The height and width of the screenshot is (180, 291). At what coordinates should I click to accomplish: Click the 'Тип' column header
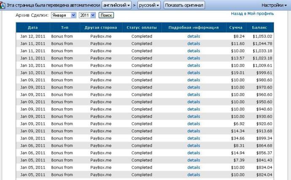click(65, 27)
